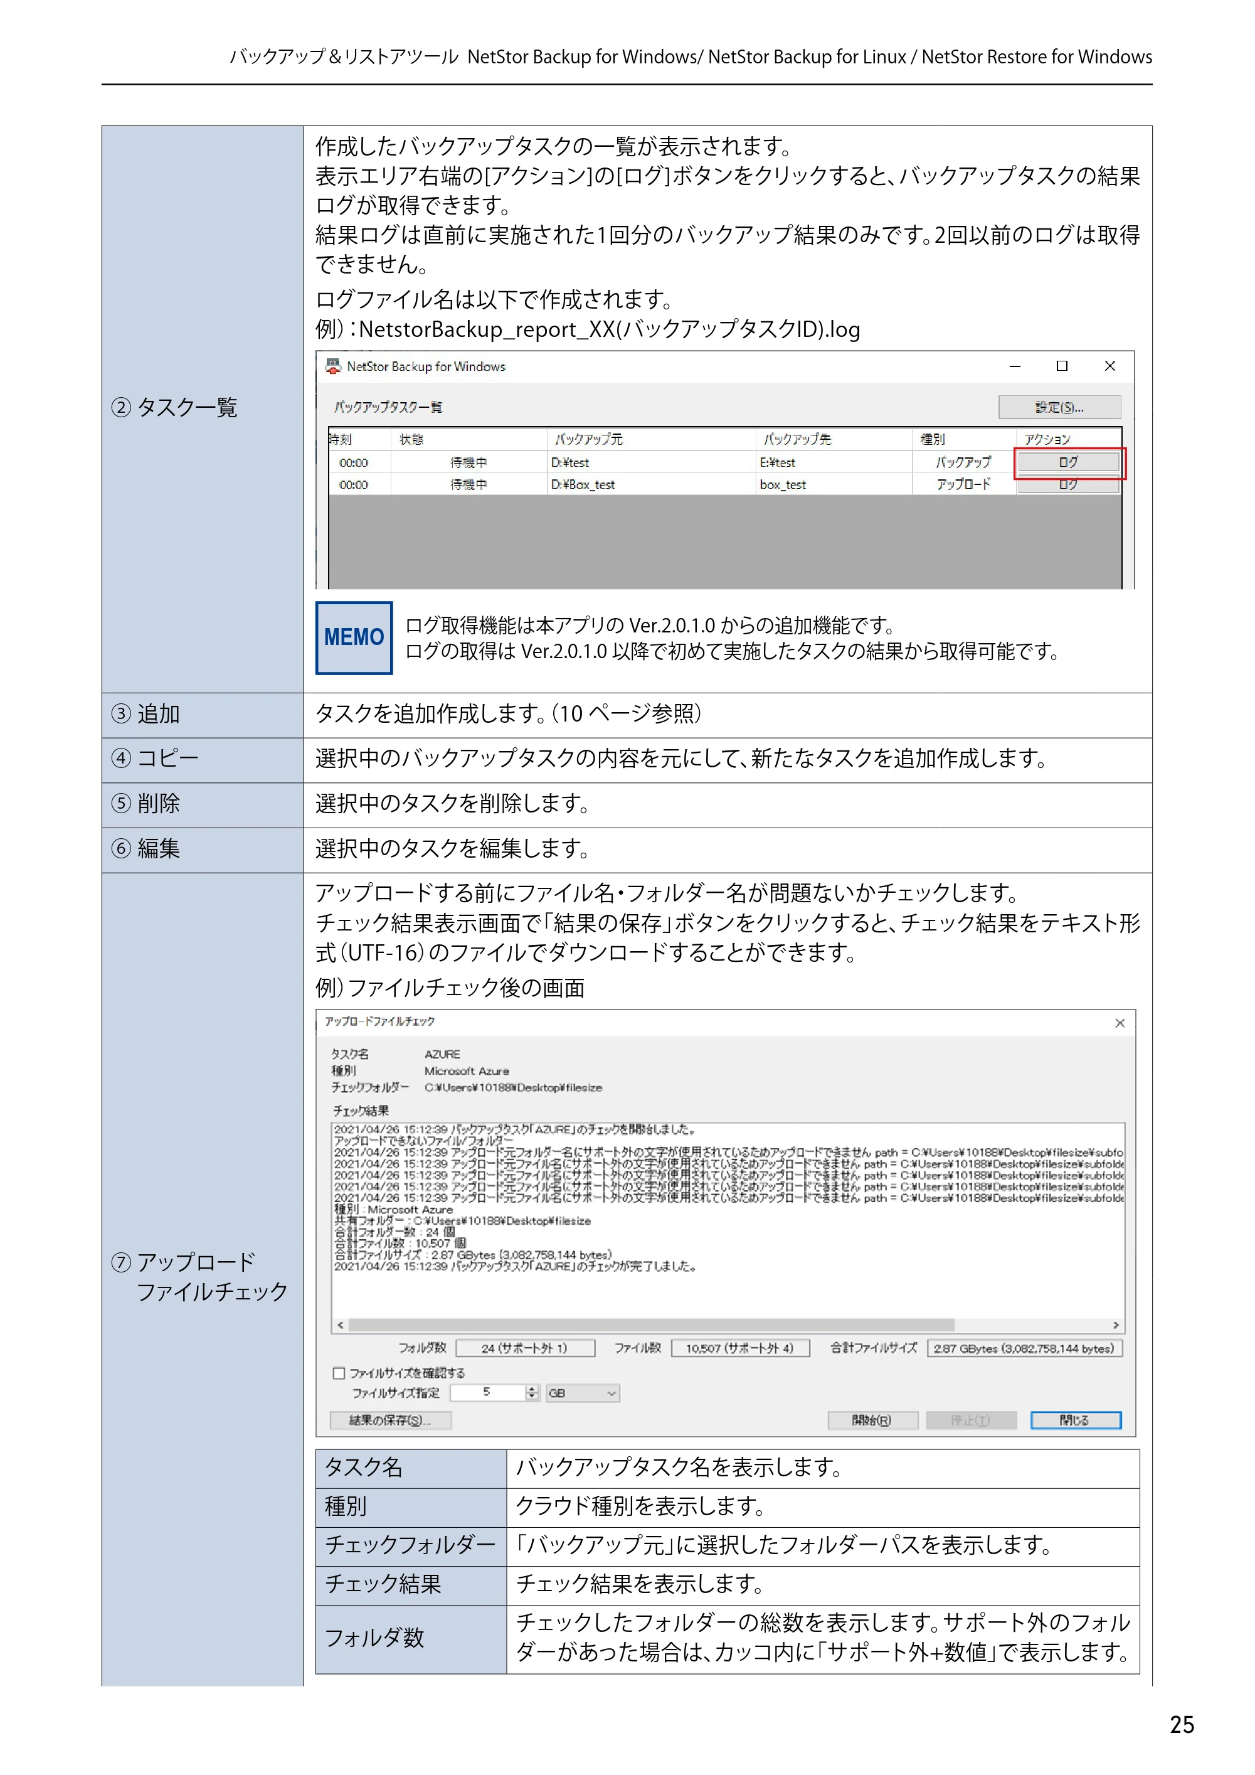
Task: Click the ファイルサイズ指定 number field showing 5
Action: 487,1392
